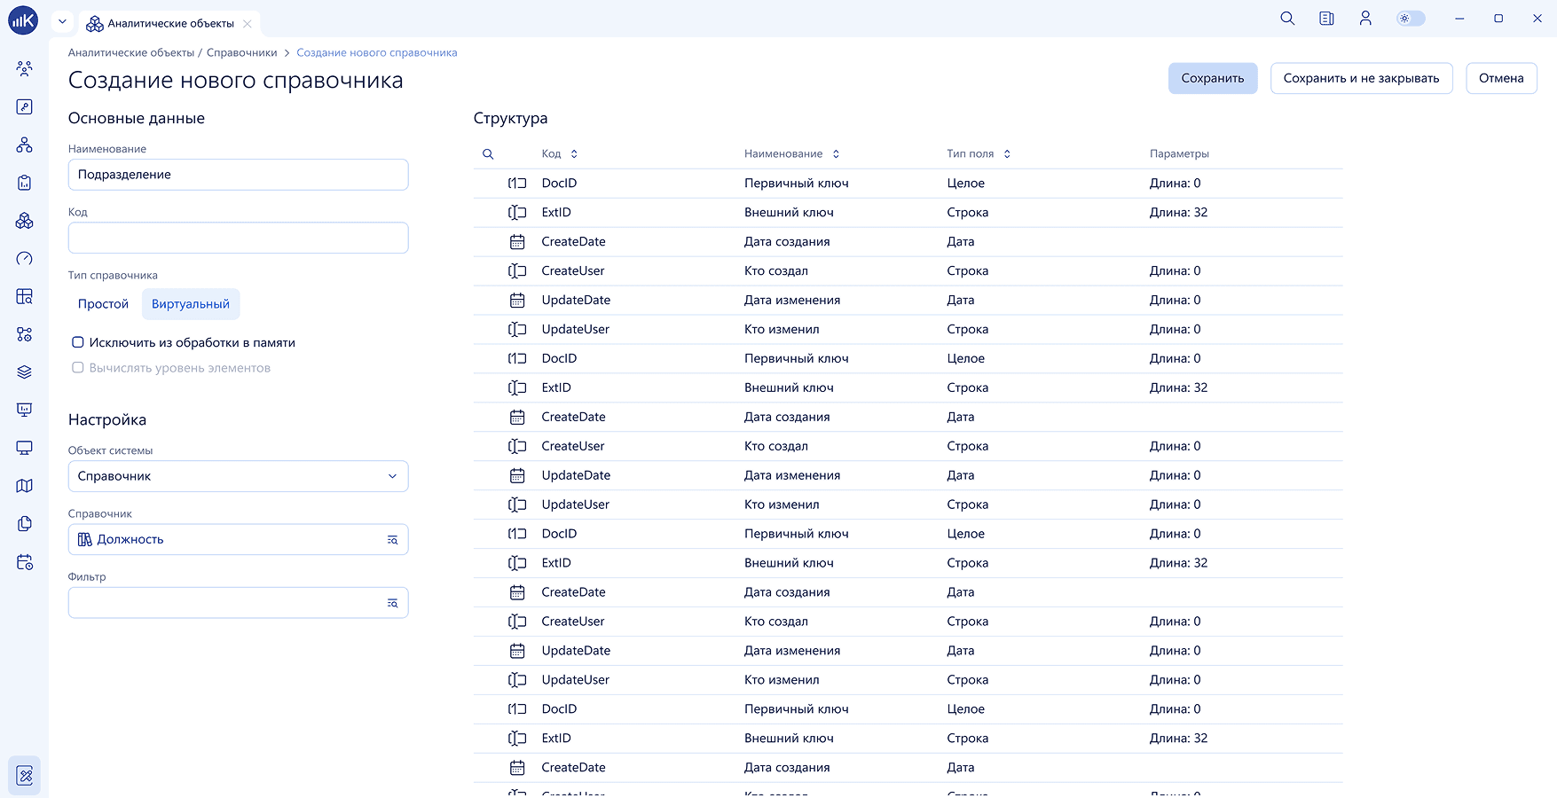Viewport: 1557px width, 798px height.
Task: Expand the chevron dropdown beside the logo
Action: click(62, 22)
